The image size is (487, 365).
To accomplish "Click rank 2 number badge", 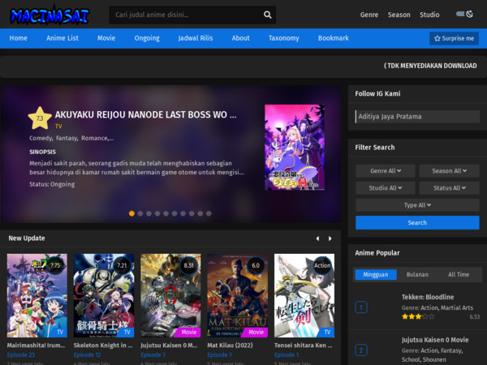I will [361, 350].
